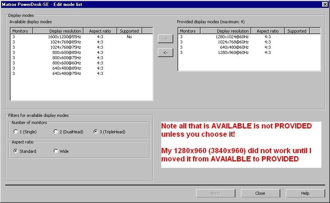This screenshot has height=203, width=330.
Task: Click the Close button
Action: coord(260,193)
